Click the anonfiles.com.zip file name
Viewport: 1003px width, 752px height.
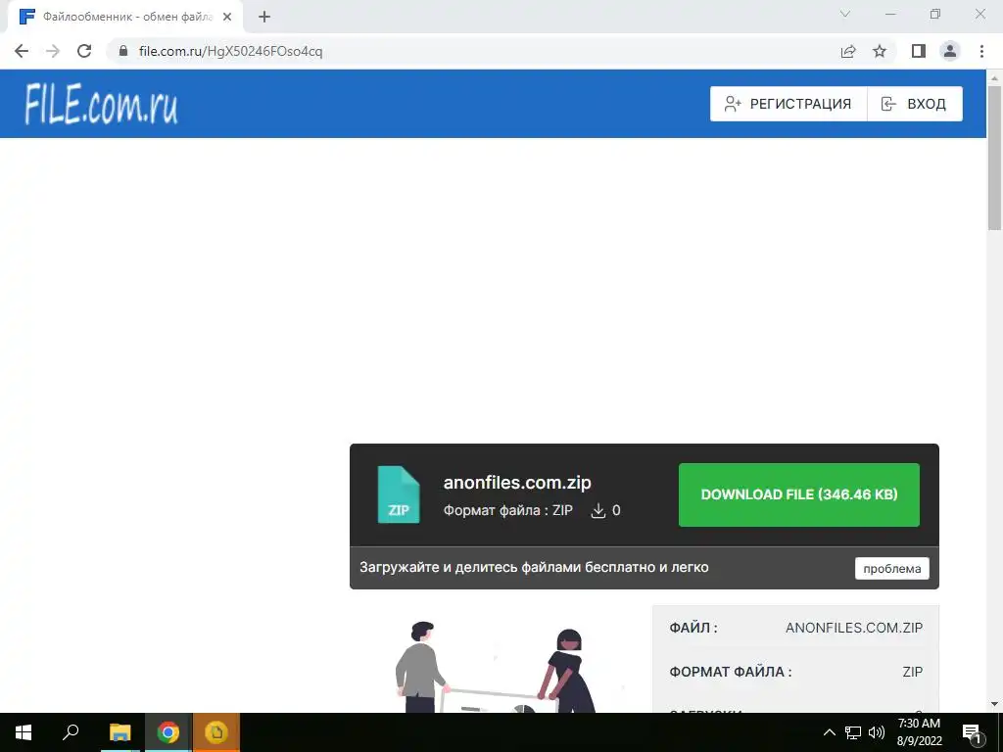click(517, 482)
